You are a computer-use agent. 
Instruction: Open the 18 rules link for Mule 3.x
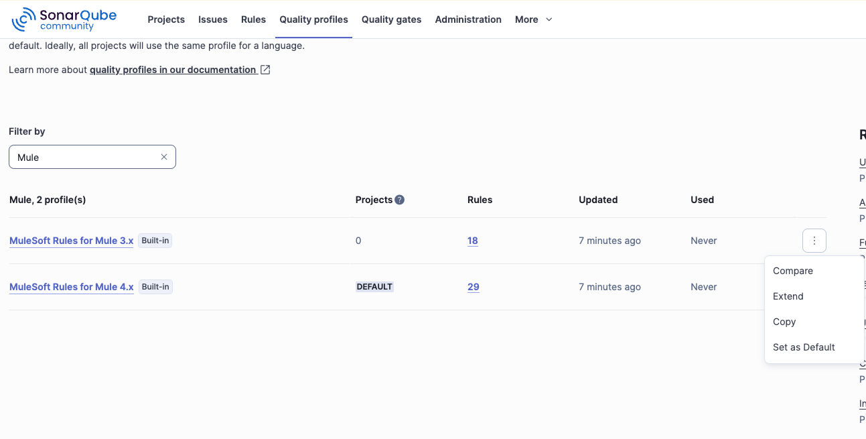[473, 241]
